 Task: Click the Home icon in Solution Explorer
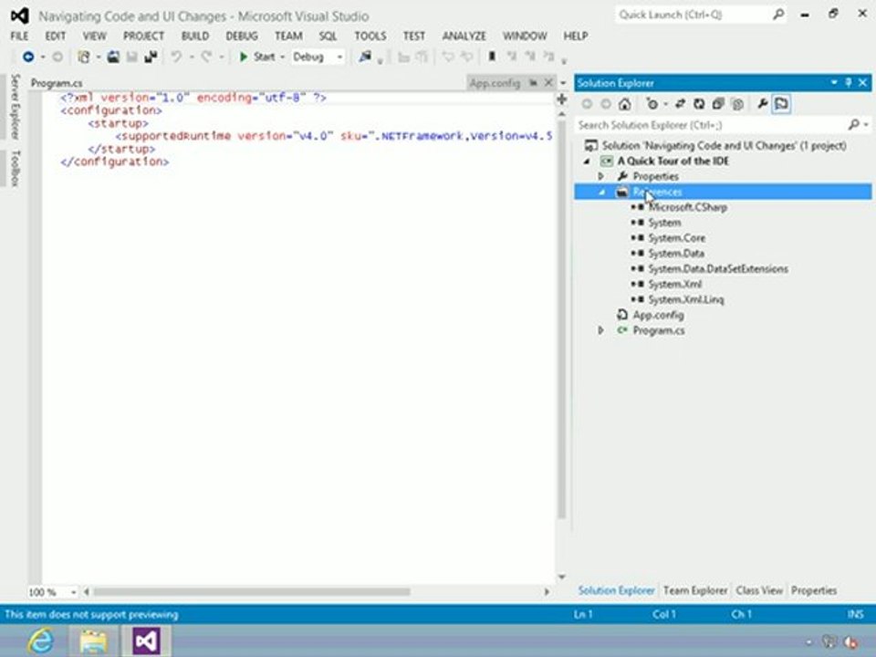point(624,104)
